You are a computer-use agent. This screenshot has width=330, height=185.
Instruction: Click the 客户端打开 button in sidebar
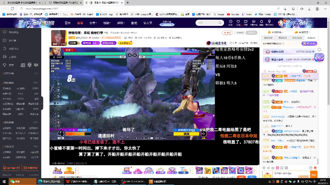click(x=11, y=168)
